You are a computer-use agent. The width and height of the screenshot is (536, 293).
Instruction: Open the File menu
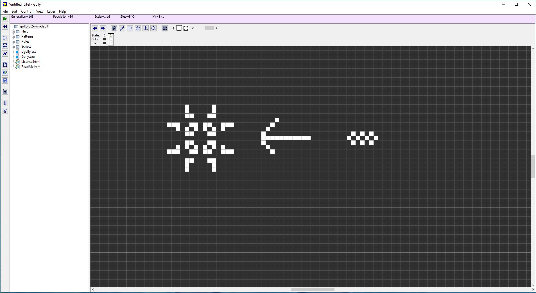(x=5, y=11)
